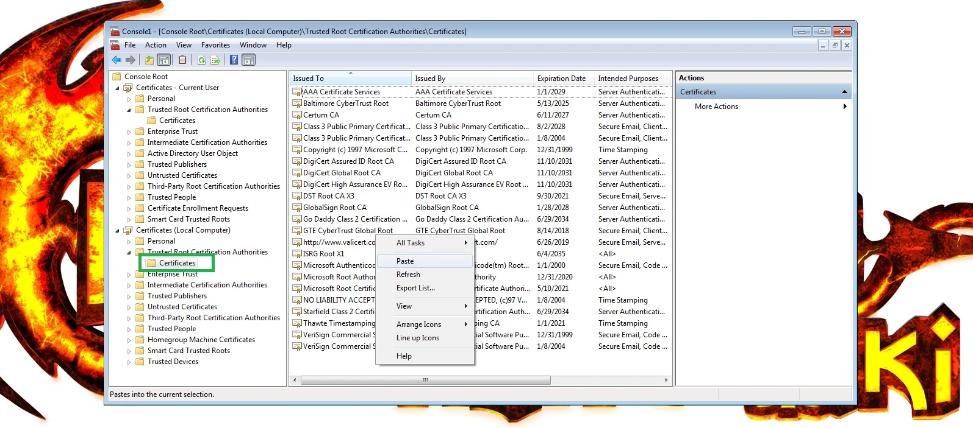Sort list by Intended Purposes column header
The width and height of the screenshot is (973, 428).
pos(633,79)
